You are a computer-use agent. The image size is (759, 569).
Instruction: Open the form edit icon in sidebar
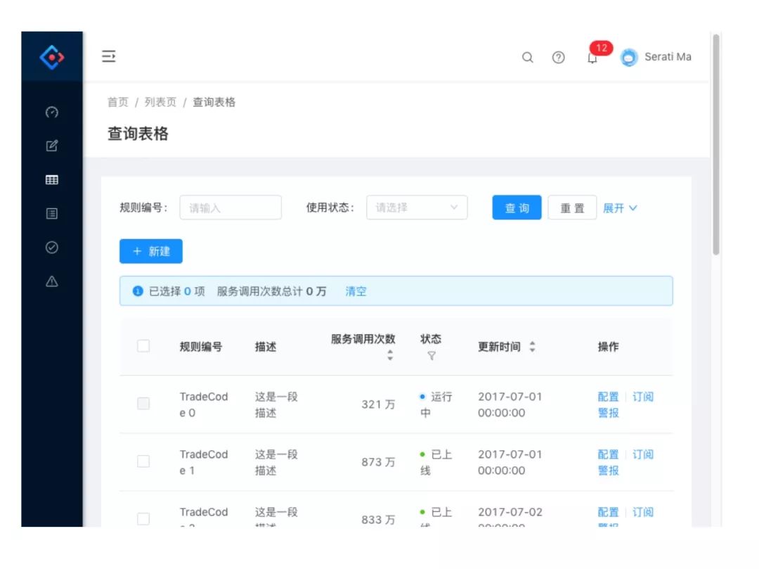coord(51,146)
